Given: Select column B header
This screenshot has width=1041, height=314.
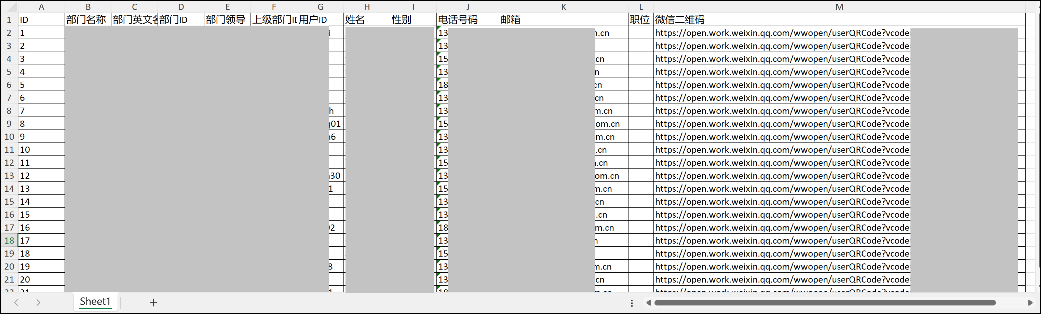Looking at the screenshot, I should 88,7.
